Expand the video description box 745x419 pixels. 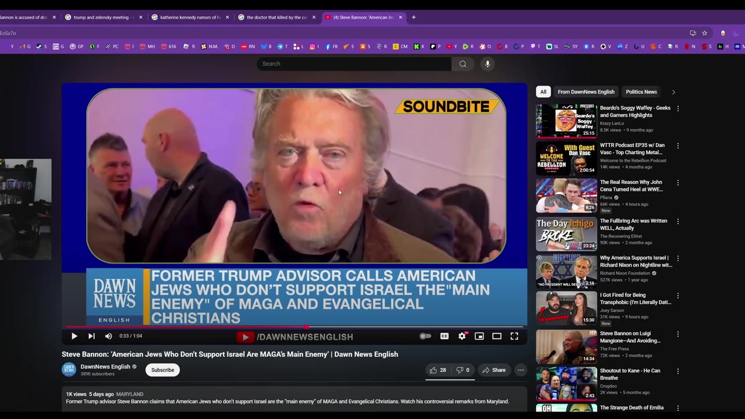click(x=294, y=398)
